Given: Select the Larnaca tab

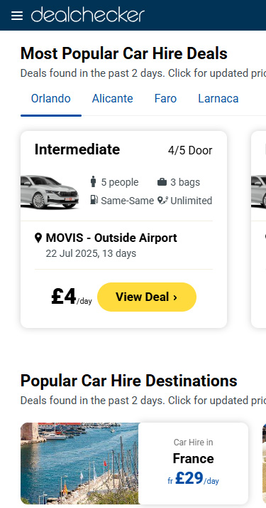Looking at the screenshot, I should (x=218, y=98).
